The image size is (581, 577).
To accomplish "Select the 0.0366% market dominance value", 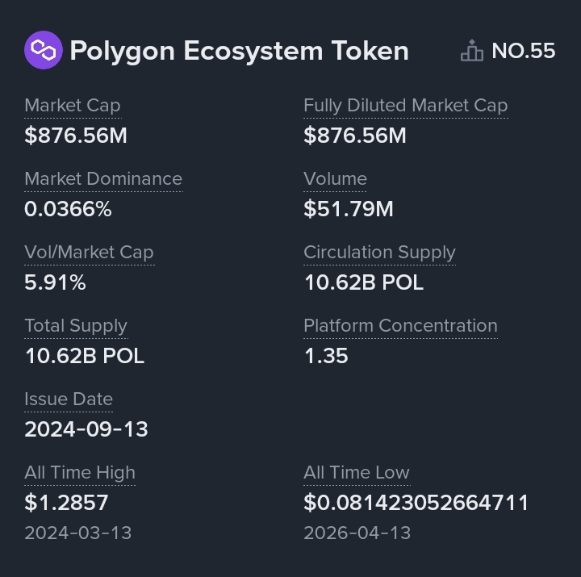I will click(68, 209).
